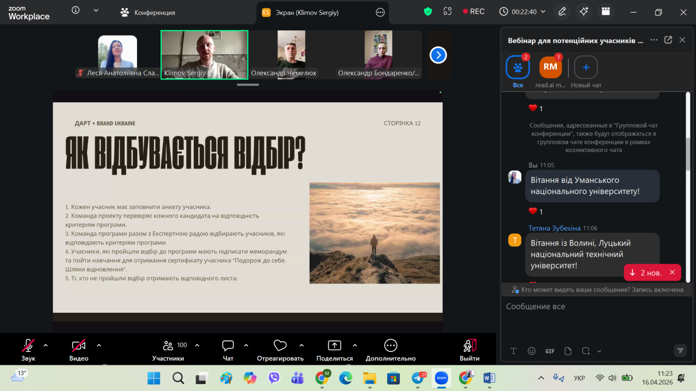Click the encryption shield icon

(428, 12)
